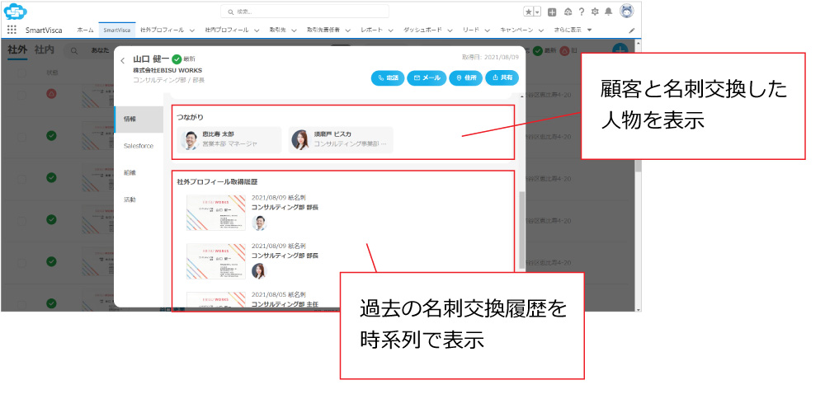Click 須磨戸 ビスカ's profile photo

300,140
